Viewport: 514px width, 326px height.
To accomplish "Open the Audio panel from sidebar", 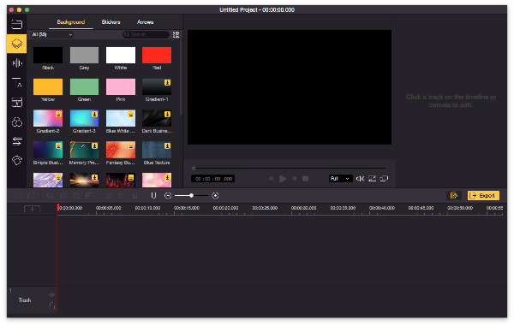I will [17, 63].
